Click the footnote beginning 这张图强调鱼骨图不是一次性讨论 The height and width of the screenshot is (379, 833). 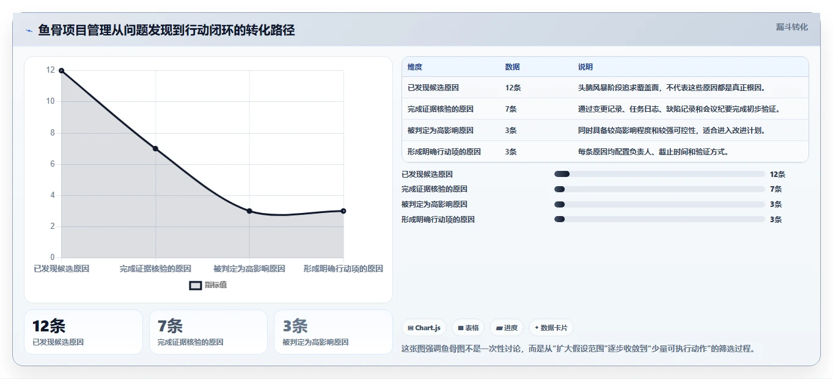click(x=579, y=349)
